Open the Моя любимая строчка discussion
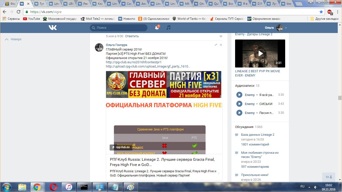The image size is (342, 192). click(x=260, y=155)
